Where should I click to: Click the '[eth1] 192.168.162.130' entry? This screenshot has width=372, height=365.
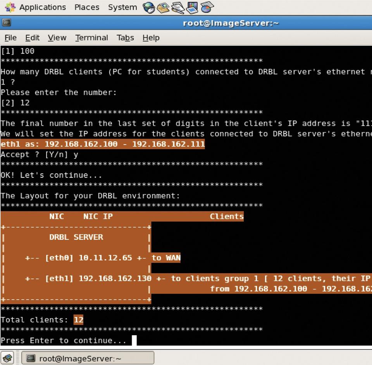(x=98, y=278)
